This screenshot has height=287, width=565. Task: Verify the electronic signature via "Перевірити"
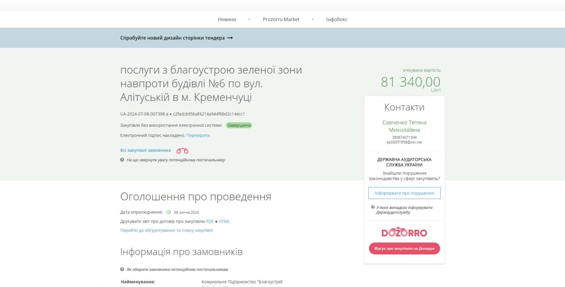click(198, 135)
